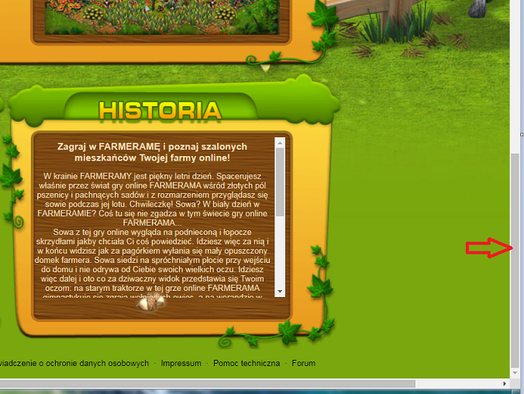This screenshot has height=394, width=524.
Task: Click the inner Historia scrollbar up arrow
Action: click(x=280, y=143)
